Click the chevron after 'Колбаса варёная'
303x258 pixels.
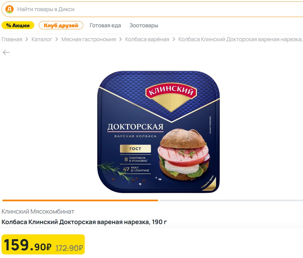174,39
